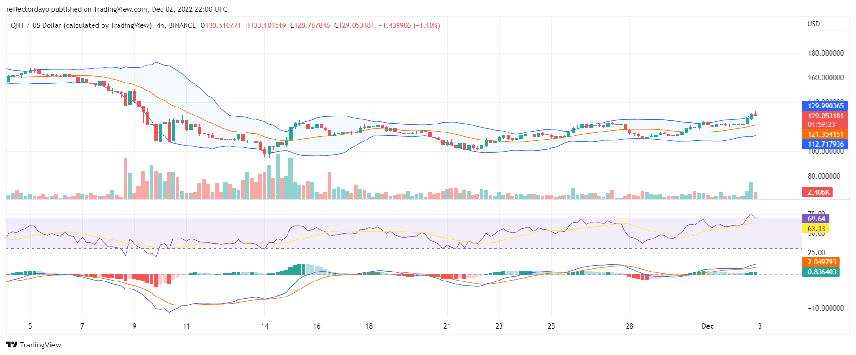Click the date label 21 on time axis
Screen dimensions: 856x355
coord(447,326)
